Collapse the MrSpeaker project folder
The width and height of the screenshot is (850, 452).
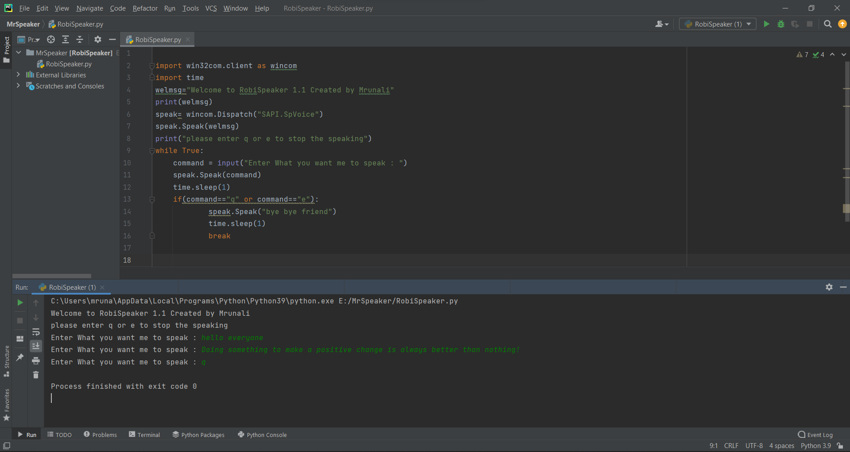coord(19,53)
